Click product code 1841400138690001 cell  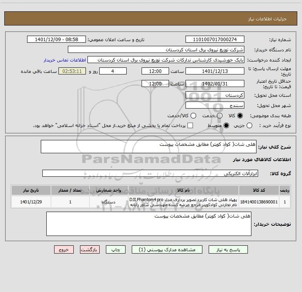pyautogui.click(x=259, y=202)
